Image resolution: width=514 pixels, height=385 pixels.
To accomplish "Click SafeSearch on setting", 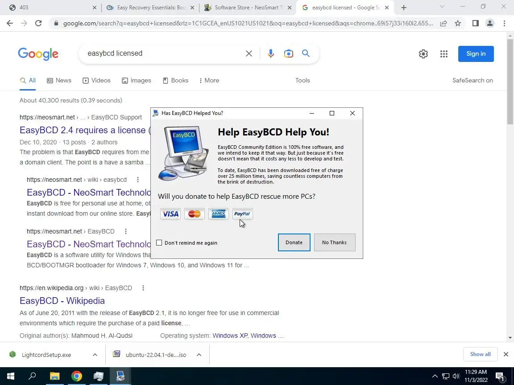I will 473,81.
